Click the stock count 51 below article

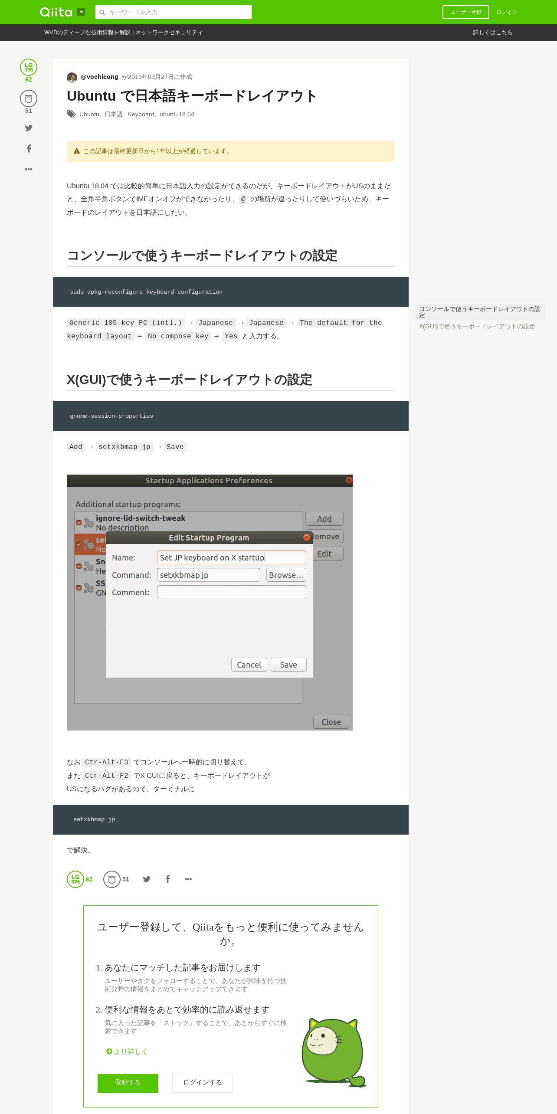[x=126, y=879]
